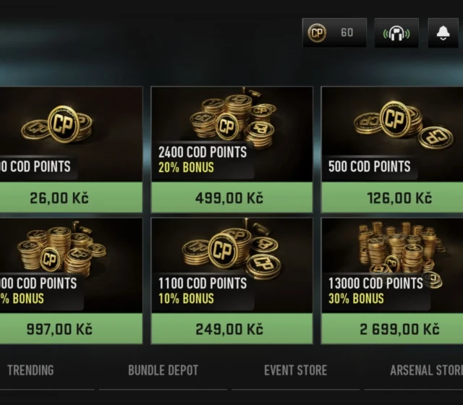Buy 1100 COD Points for 249,00 Kč
The width and height of the screenshot is (463, 405).
coord(231,330)
